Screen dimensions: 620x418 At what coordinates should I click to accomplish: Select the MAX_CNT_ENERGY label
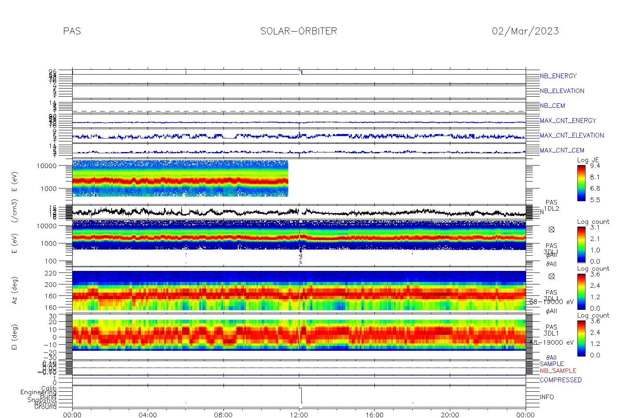point(568,120)
